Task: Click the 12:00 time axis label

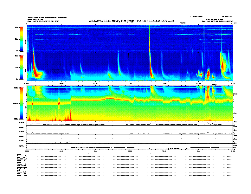Action: tap(130, 83)
